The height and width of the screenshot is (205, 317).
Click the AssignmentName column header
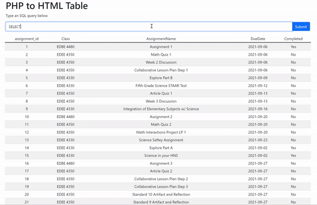click(x=161, y=39)
